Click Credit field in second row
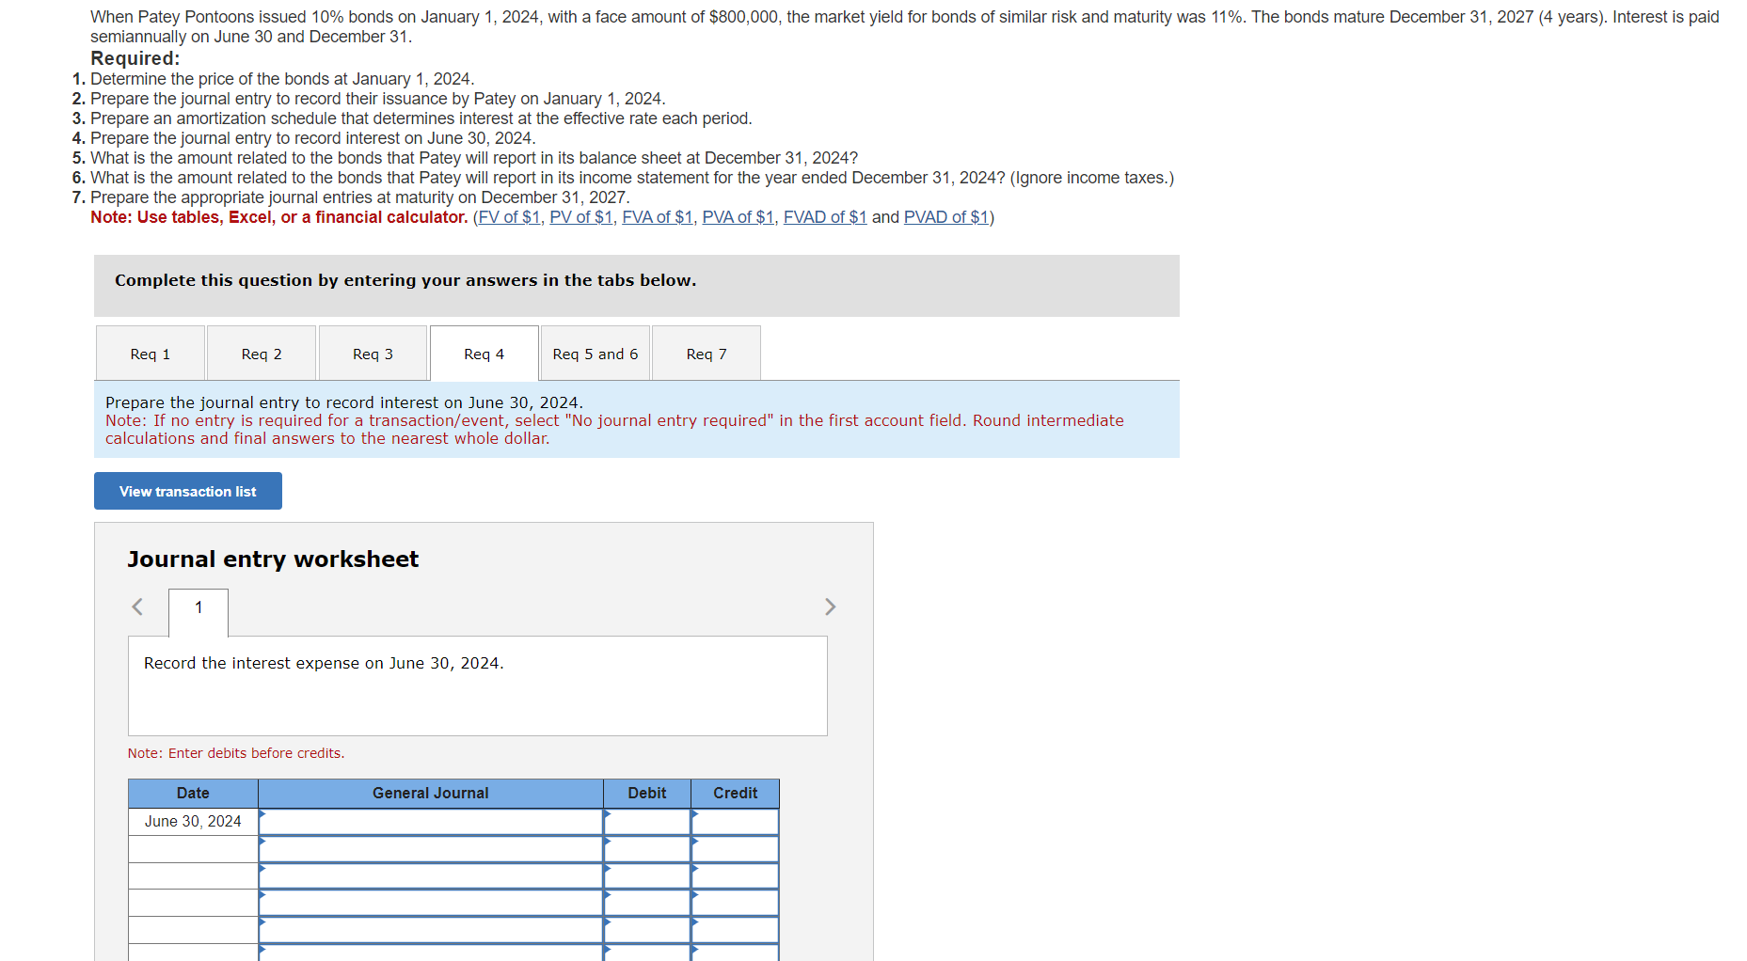This screenshot has height=961, width=1747. tap(735, 849)
